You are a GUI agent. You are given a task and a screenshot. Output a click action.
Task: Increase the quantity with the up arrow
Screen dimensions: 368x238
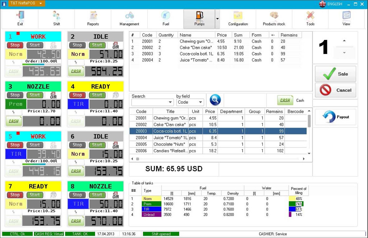(x=344, y=41)
